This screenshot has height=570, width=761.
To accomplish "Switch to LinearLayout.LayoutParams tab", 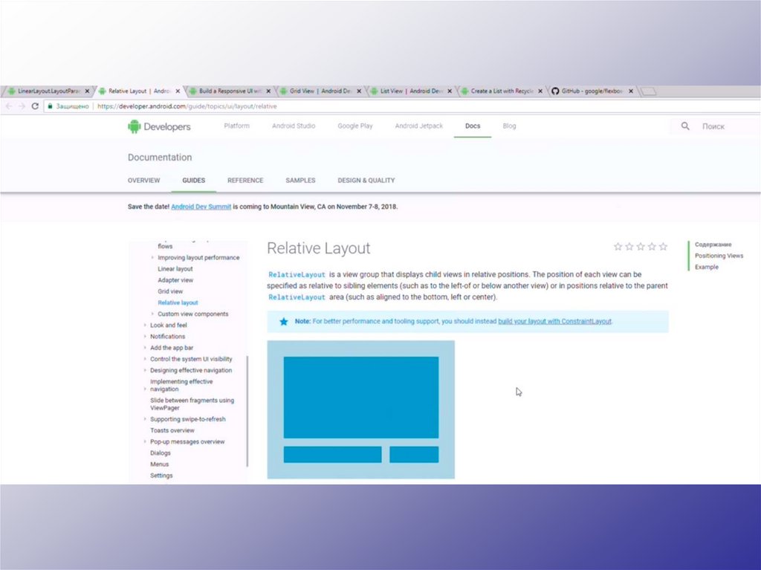I will coord(47,91).
